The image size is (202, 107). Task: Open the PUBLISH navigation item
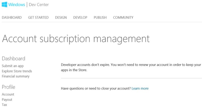pyautogui.click(x=100, y=17)
